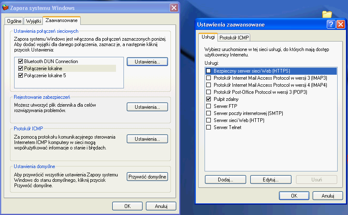Viewport: 348px width, 215px height.
Task: Click OK in Zapora systemu Windows
Action: tap(127, 206)
